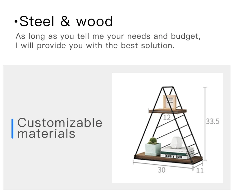Select the 11 depth dimension label

click(200, 171)
